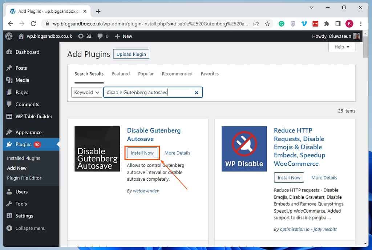Go back with browser back arrow

point(11,24)
